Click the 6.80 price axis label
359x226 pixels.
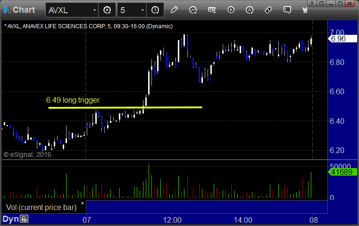click(337, 62)
